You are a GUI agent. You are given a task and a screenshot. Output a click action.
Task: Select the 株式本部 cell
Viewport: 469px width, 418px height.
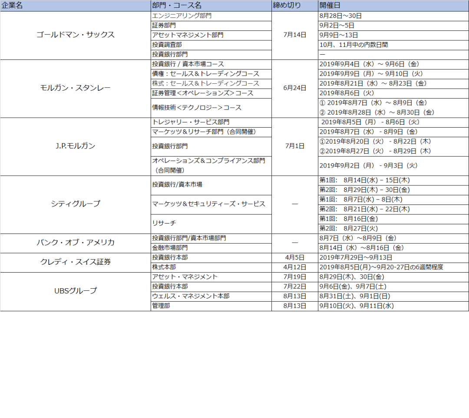pyautogui.click(x=211, y=267)
